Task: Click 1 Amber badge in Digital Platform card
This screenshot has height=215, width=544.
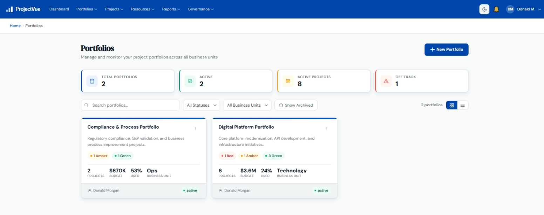Action: tap(249, 156)
